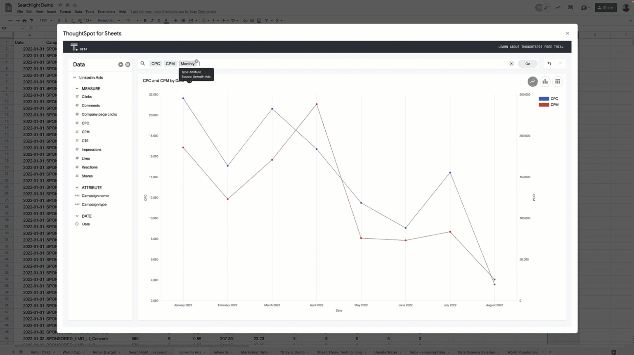The image size is (634, 355).
Task: Toggle the CPM legend swatch
Action: 544,105
